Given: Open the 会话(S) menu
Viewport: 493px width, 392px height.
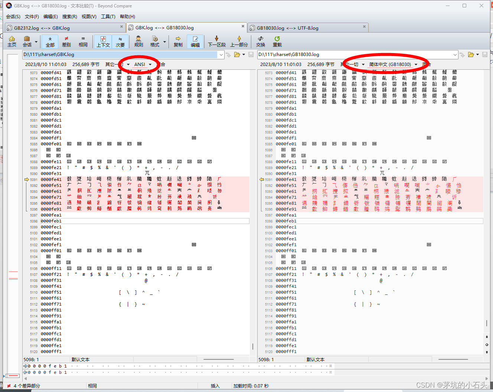Looking at the screenshot, I should 13,16.
